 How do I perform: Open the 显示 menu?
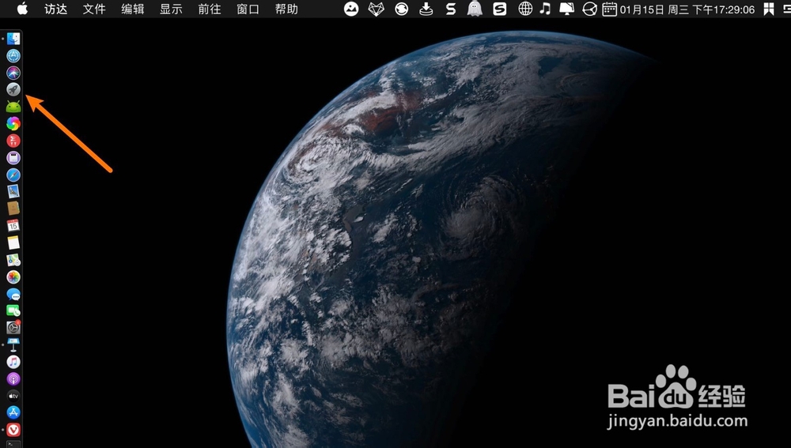coord(171,9)
